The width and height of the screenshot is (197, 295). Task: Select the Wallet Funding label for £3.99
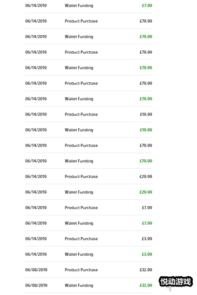pos(79,254)
